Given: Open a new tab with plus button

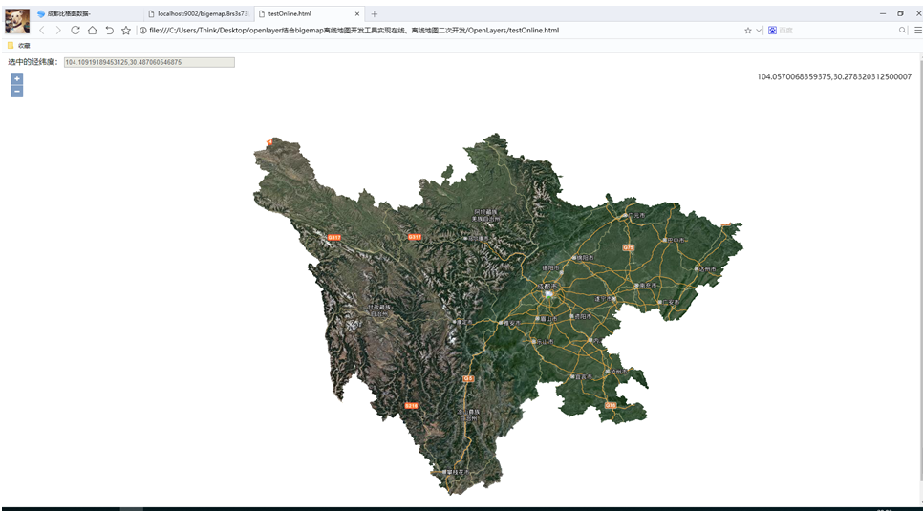Looking at the screenshot, I should pyautogui.click(x=375, y=14).
